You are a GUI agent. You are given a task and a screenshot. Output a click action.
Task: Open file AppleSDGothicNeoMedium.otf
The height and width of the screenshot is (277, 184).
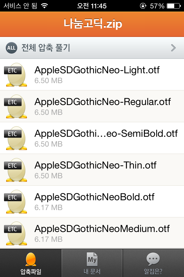coord(102,229)
